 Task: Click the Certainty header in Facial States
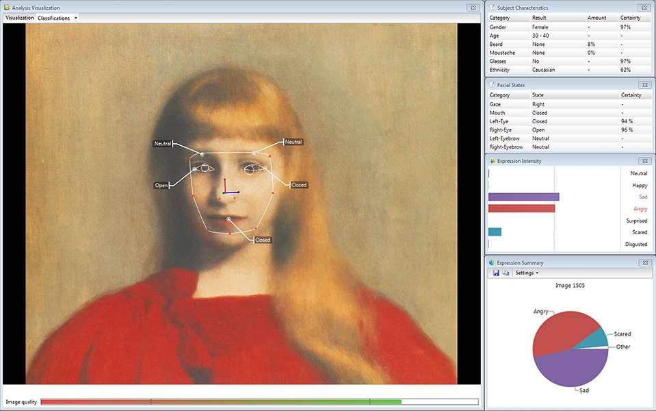(x=631, y=95)
